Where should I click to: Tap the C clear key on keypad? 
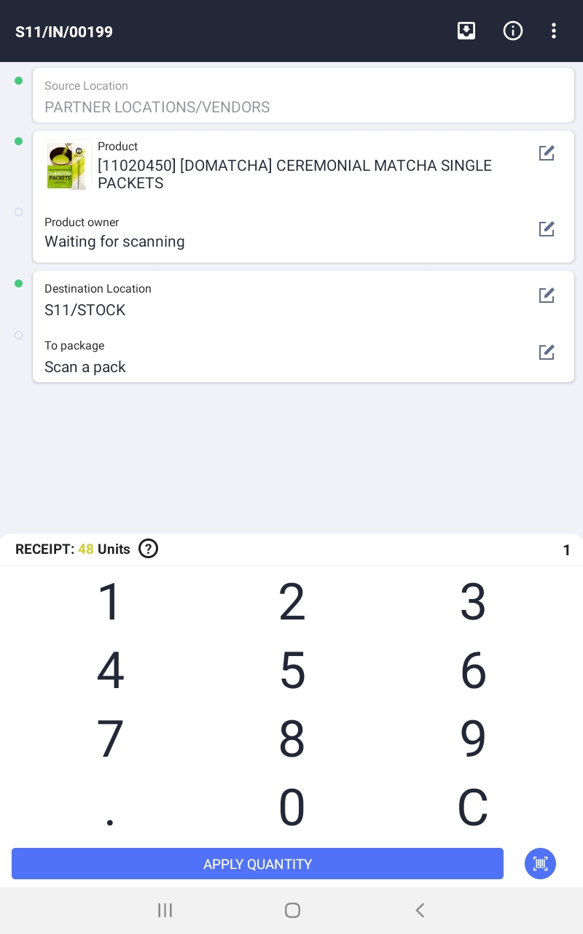coord(473,808)
